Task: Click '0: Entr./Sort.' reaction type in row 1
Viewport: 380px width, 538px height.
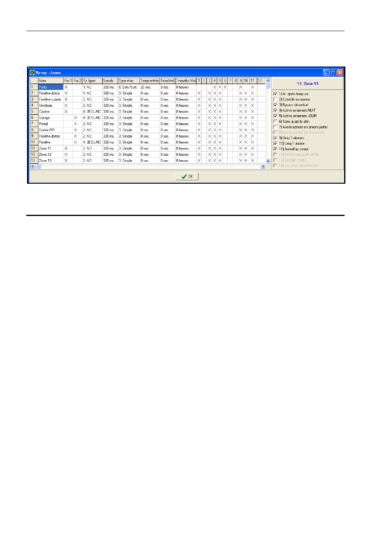Action: (129, 87)
